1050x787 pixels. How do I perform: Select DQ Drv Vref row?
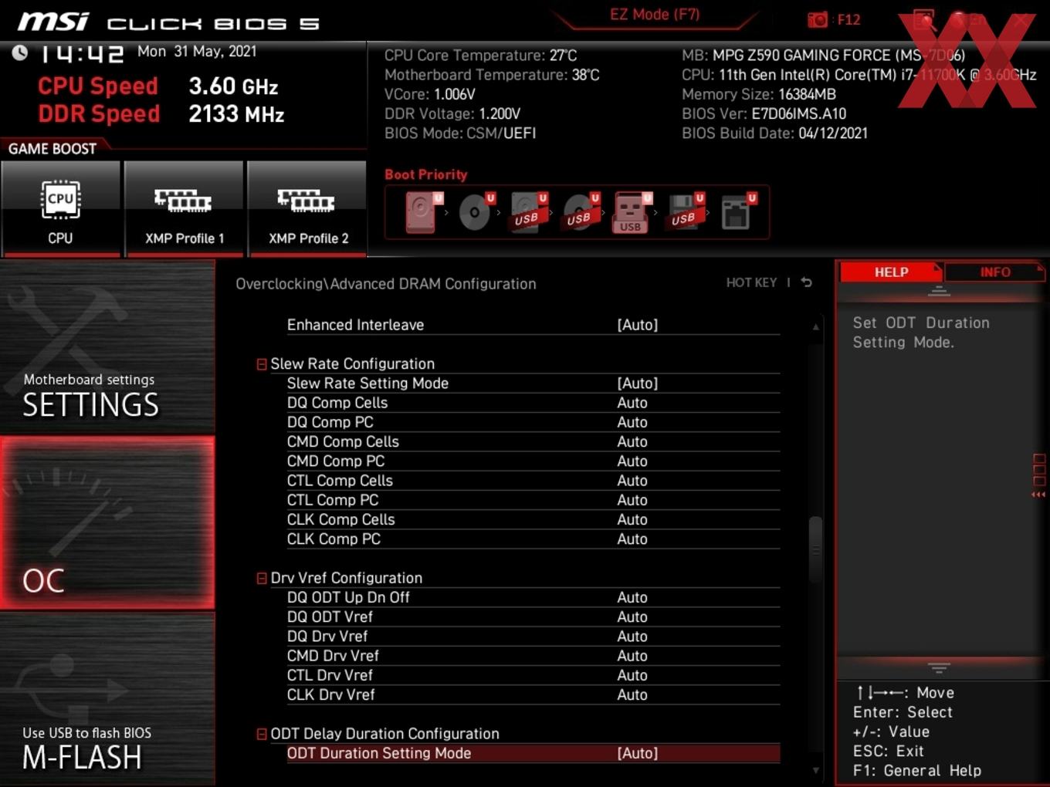click(533, 637)
